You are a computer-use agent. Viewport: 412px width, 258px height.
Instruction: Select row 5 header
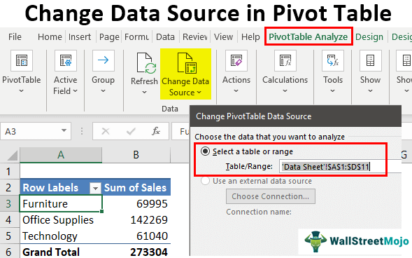coord(10,236)
